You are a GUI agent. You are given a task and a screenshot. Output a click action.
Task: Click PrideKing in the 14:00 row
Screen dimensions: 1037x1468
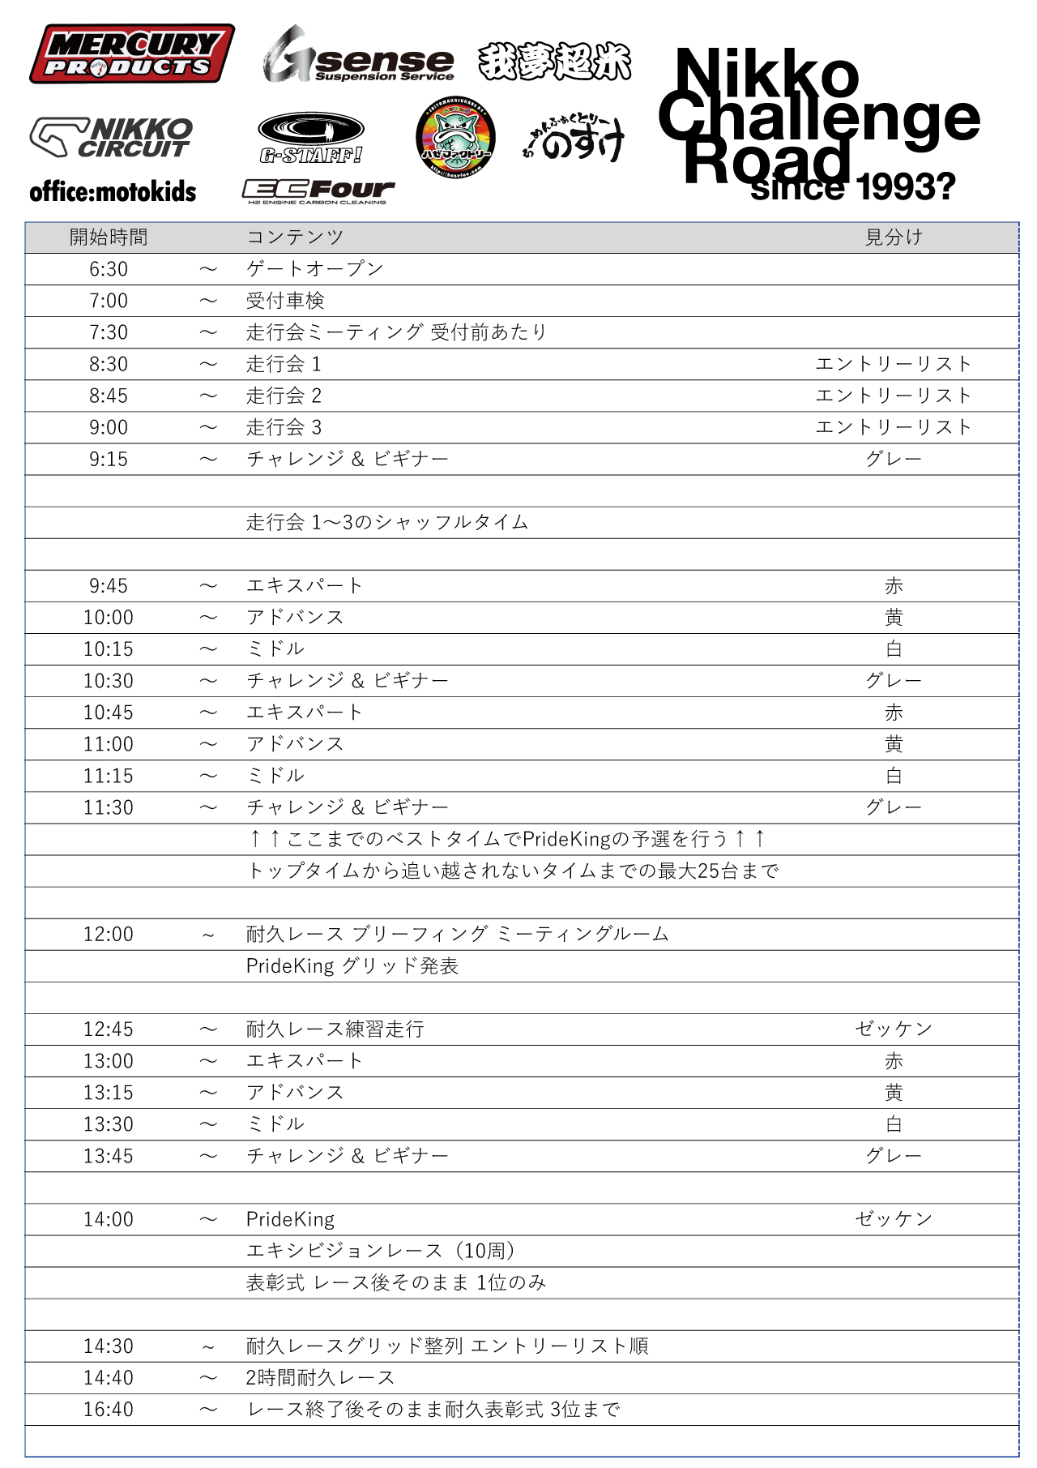click(x=290, y=1219)
